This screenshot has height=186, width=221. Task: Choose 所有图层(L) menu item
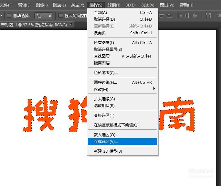[122, 43]
